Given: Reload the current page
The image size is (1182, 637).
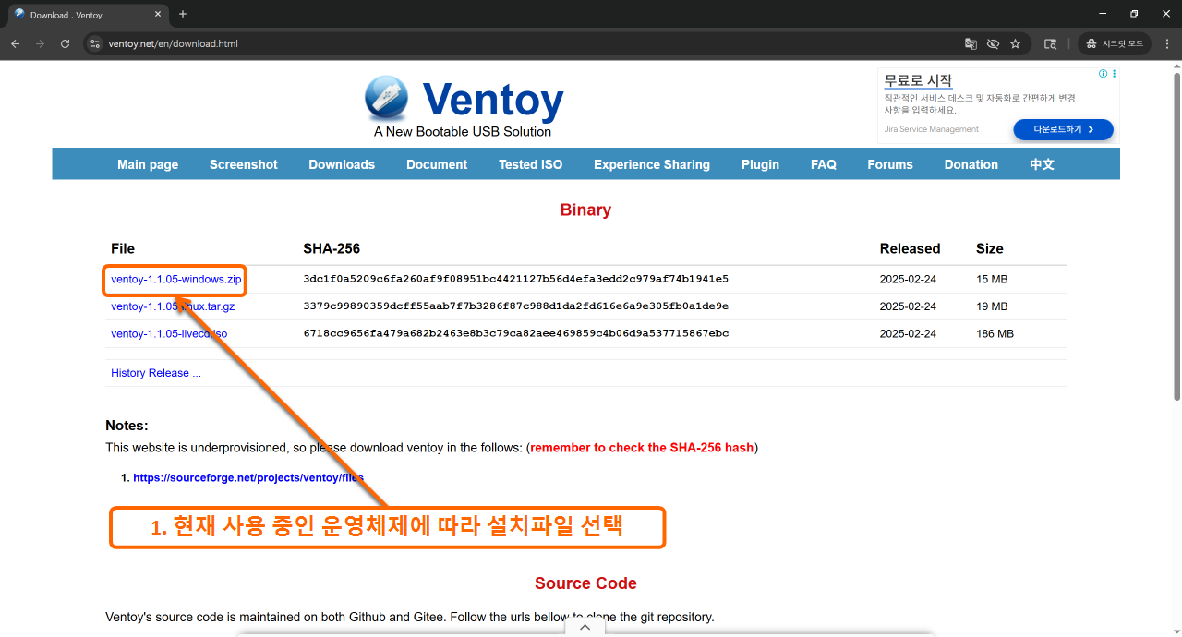Looking at the screenshot, I should tap(64, 43).
